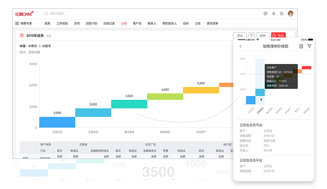Click the 红圈CRM logo
The image size is (327, 189).
point(24,14)
